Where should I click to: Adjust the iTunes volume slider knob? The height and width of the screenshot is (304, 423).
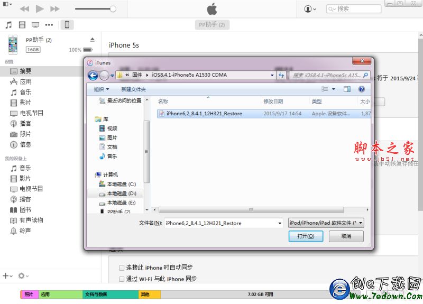113,9
